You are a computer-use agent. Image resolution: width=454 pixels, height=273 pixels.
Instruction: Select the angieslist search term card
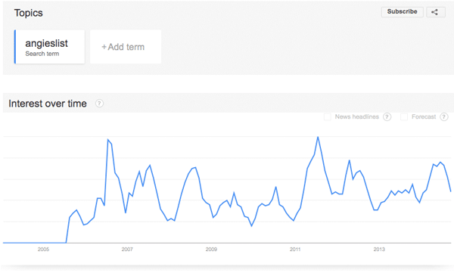point(49,47)
